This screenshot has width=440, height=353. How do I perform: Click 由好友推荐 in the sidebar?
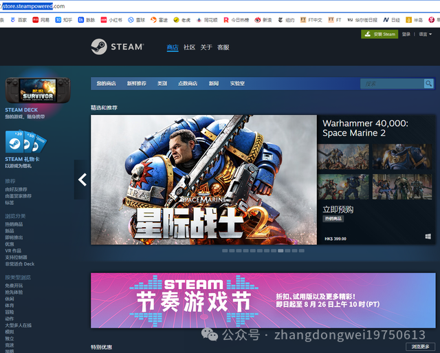tap(16, 189)
